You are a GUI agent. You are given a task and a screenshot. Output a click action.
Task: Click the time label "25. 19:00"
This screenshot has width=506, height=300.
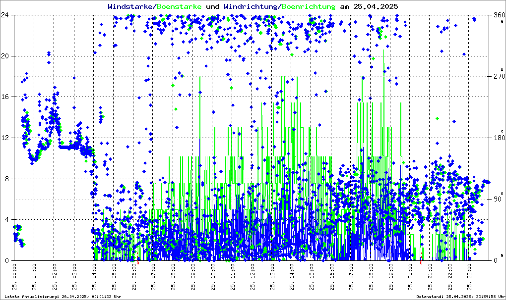[391, 277]
